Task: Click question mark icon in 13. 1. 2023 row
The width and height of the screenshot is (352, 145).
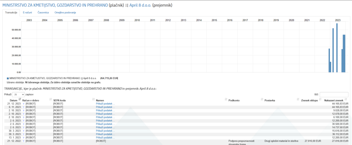Action: point(24,137)
